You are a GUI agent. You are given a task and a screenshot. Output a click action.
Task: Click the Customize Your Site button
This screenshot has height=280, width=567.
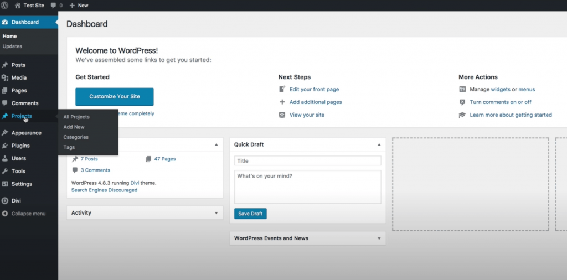[x=115, y=96]
